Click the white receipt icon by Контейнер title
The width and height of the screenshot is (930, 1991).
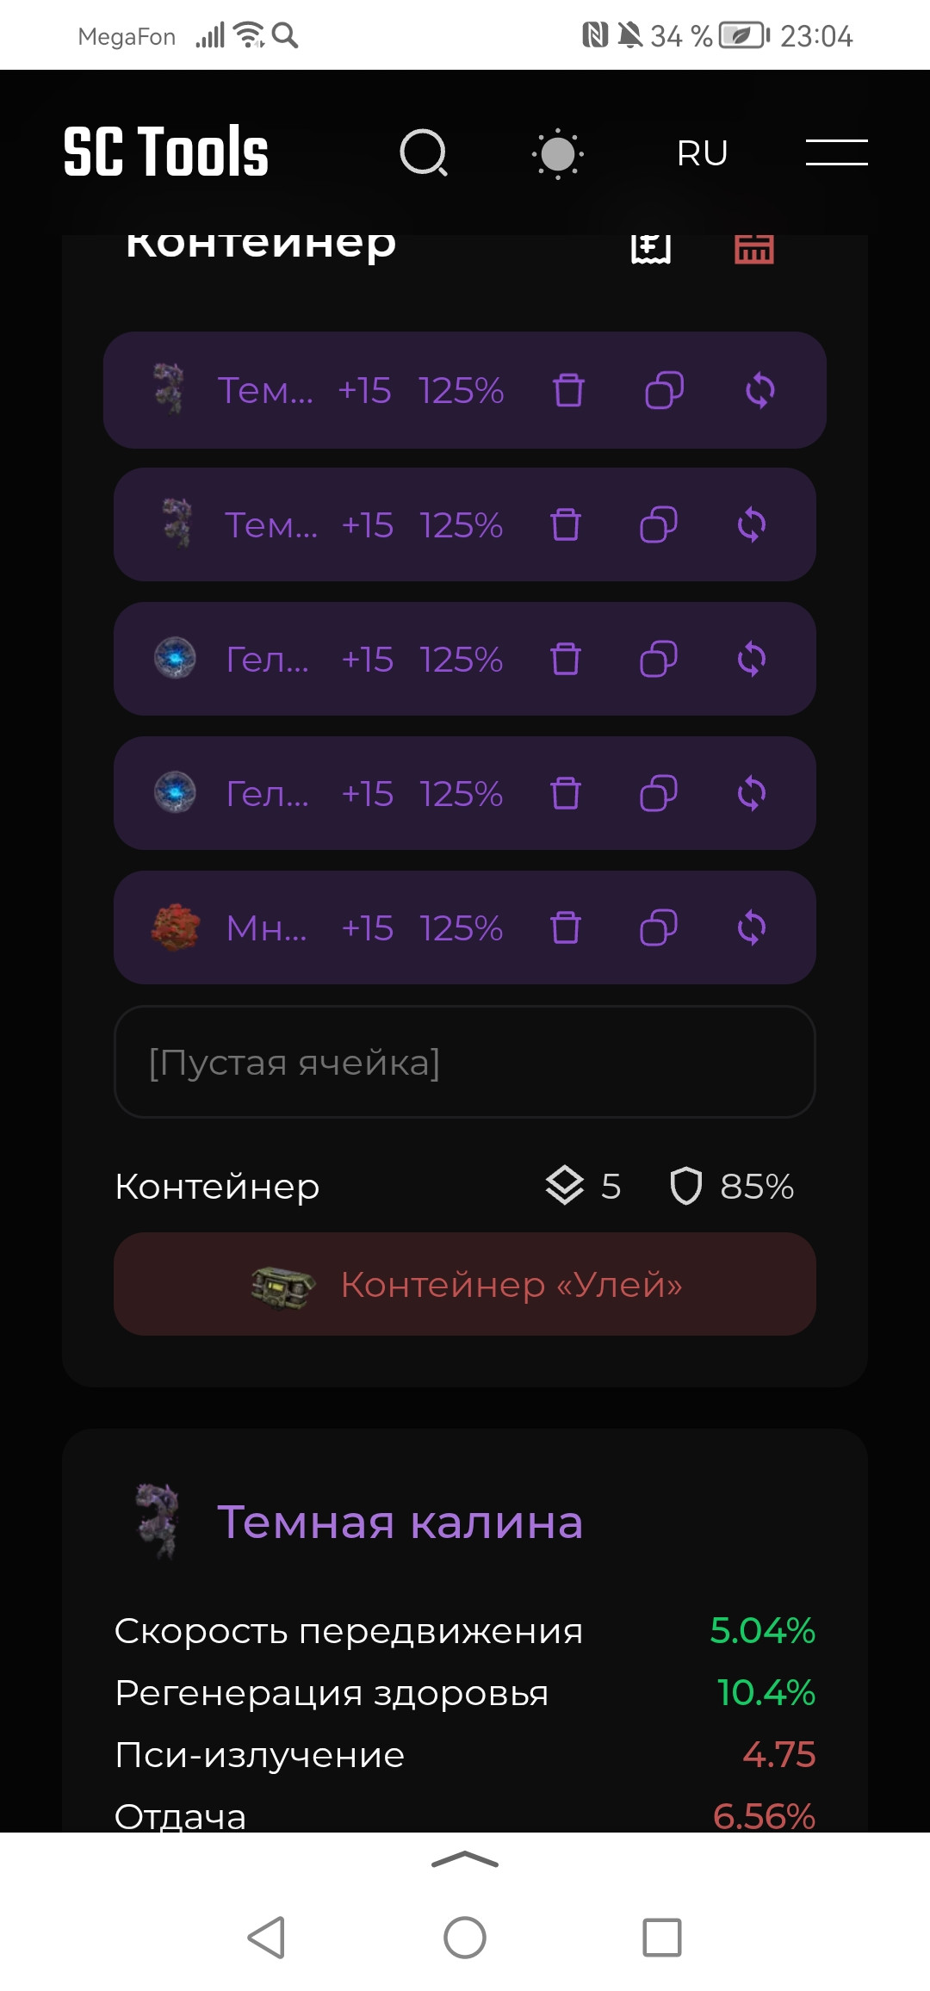(651, 248)
